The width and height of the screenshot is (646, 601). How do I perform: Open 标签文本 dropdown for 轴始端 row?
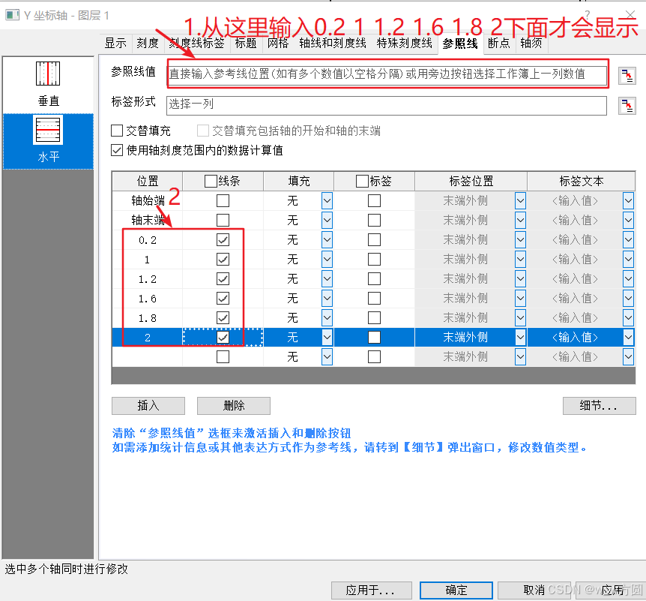coord(628,201)
